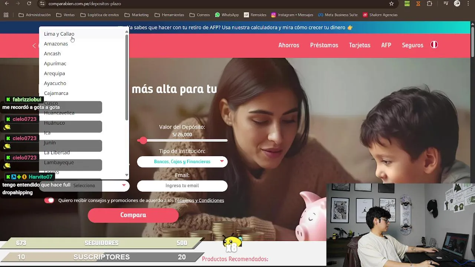
Task: Open the Meta Business Suite bookmark
Action: tap(337, 15)
